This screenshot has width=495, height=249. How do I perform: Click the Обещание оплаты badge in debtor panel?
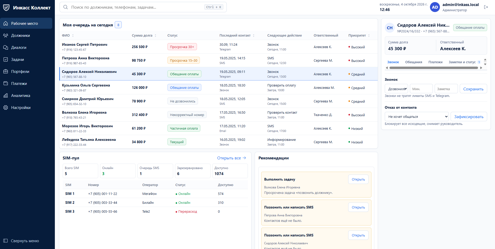(470, 27)
